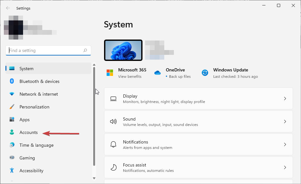Expand the Display settings row
The image size is (301, 184).
pos(285,99)
